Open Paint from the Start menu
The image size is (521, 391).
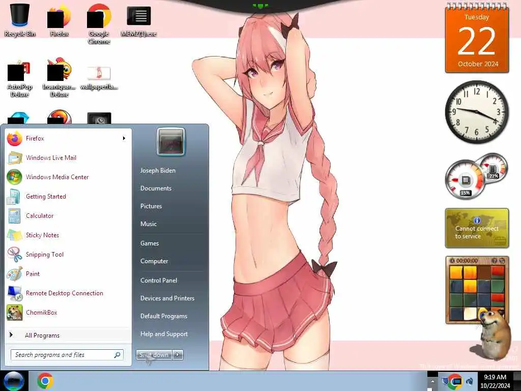pyautogui.click(x=68, y=273)
